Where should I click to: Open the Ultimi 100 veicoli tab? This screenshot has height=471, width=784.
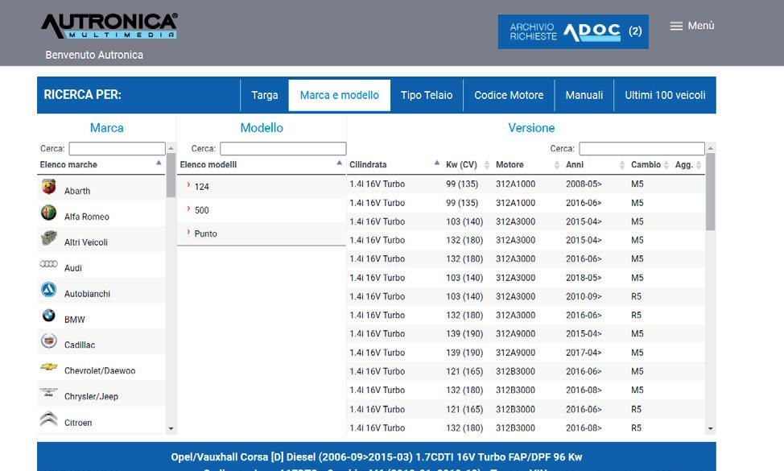pos(665,95)
